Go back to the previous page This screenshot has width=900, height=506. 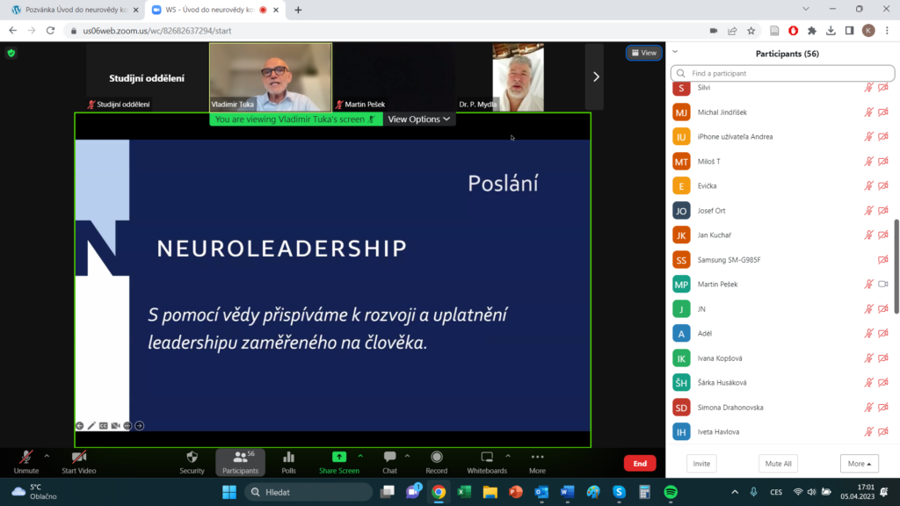pyautogui.click(x=13, y=31)
